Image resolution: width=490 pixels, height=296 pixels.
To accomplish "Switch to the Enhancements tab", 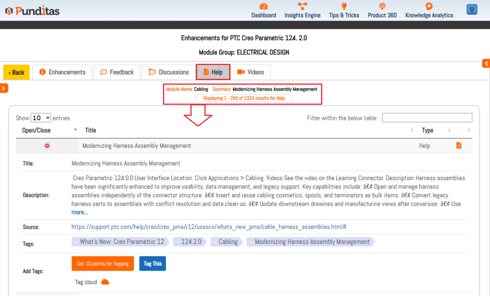I will [x=62, y=72].
